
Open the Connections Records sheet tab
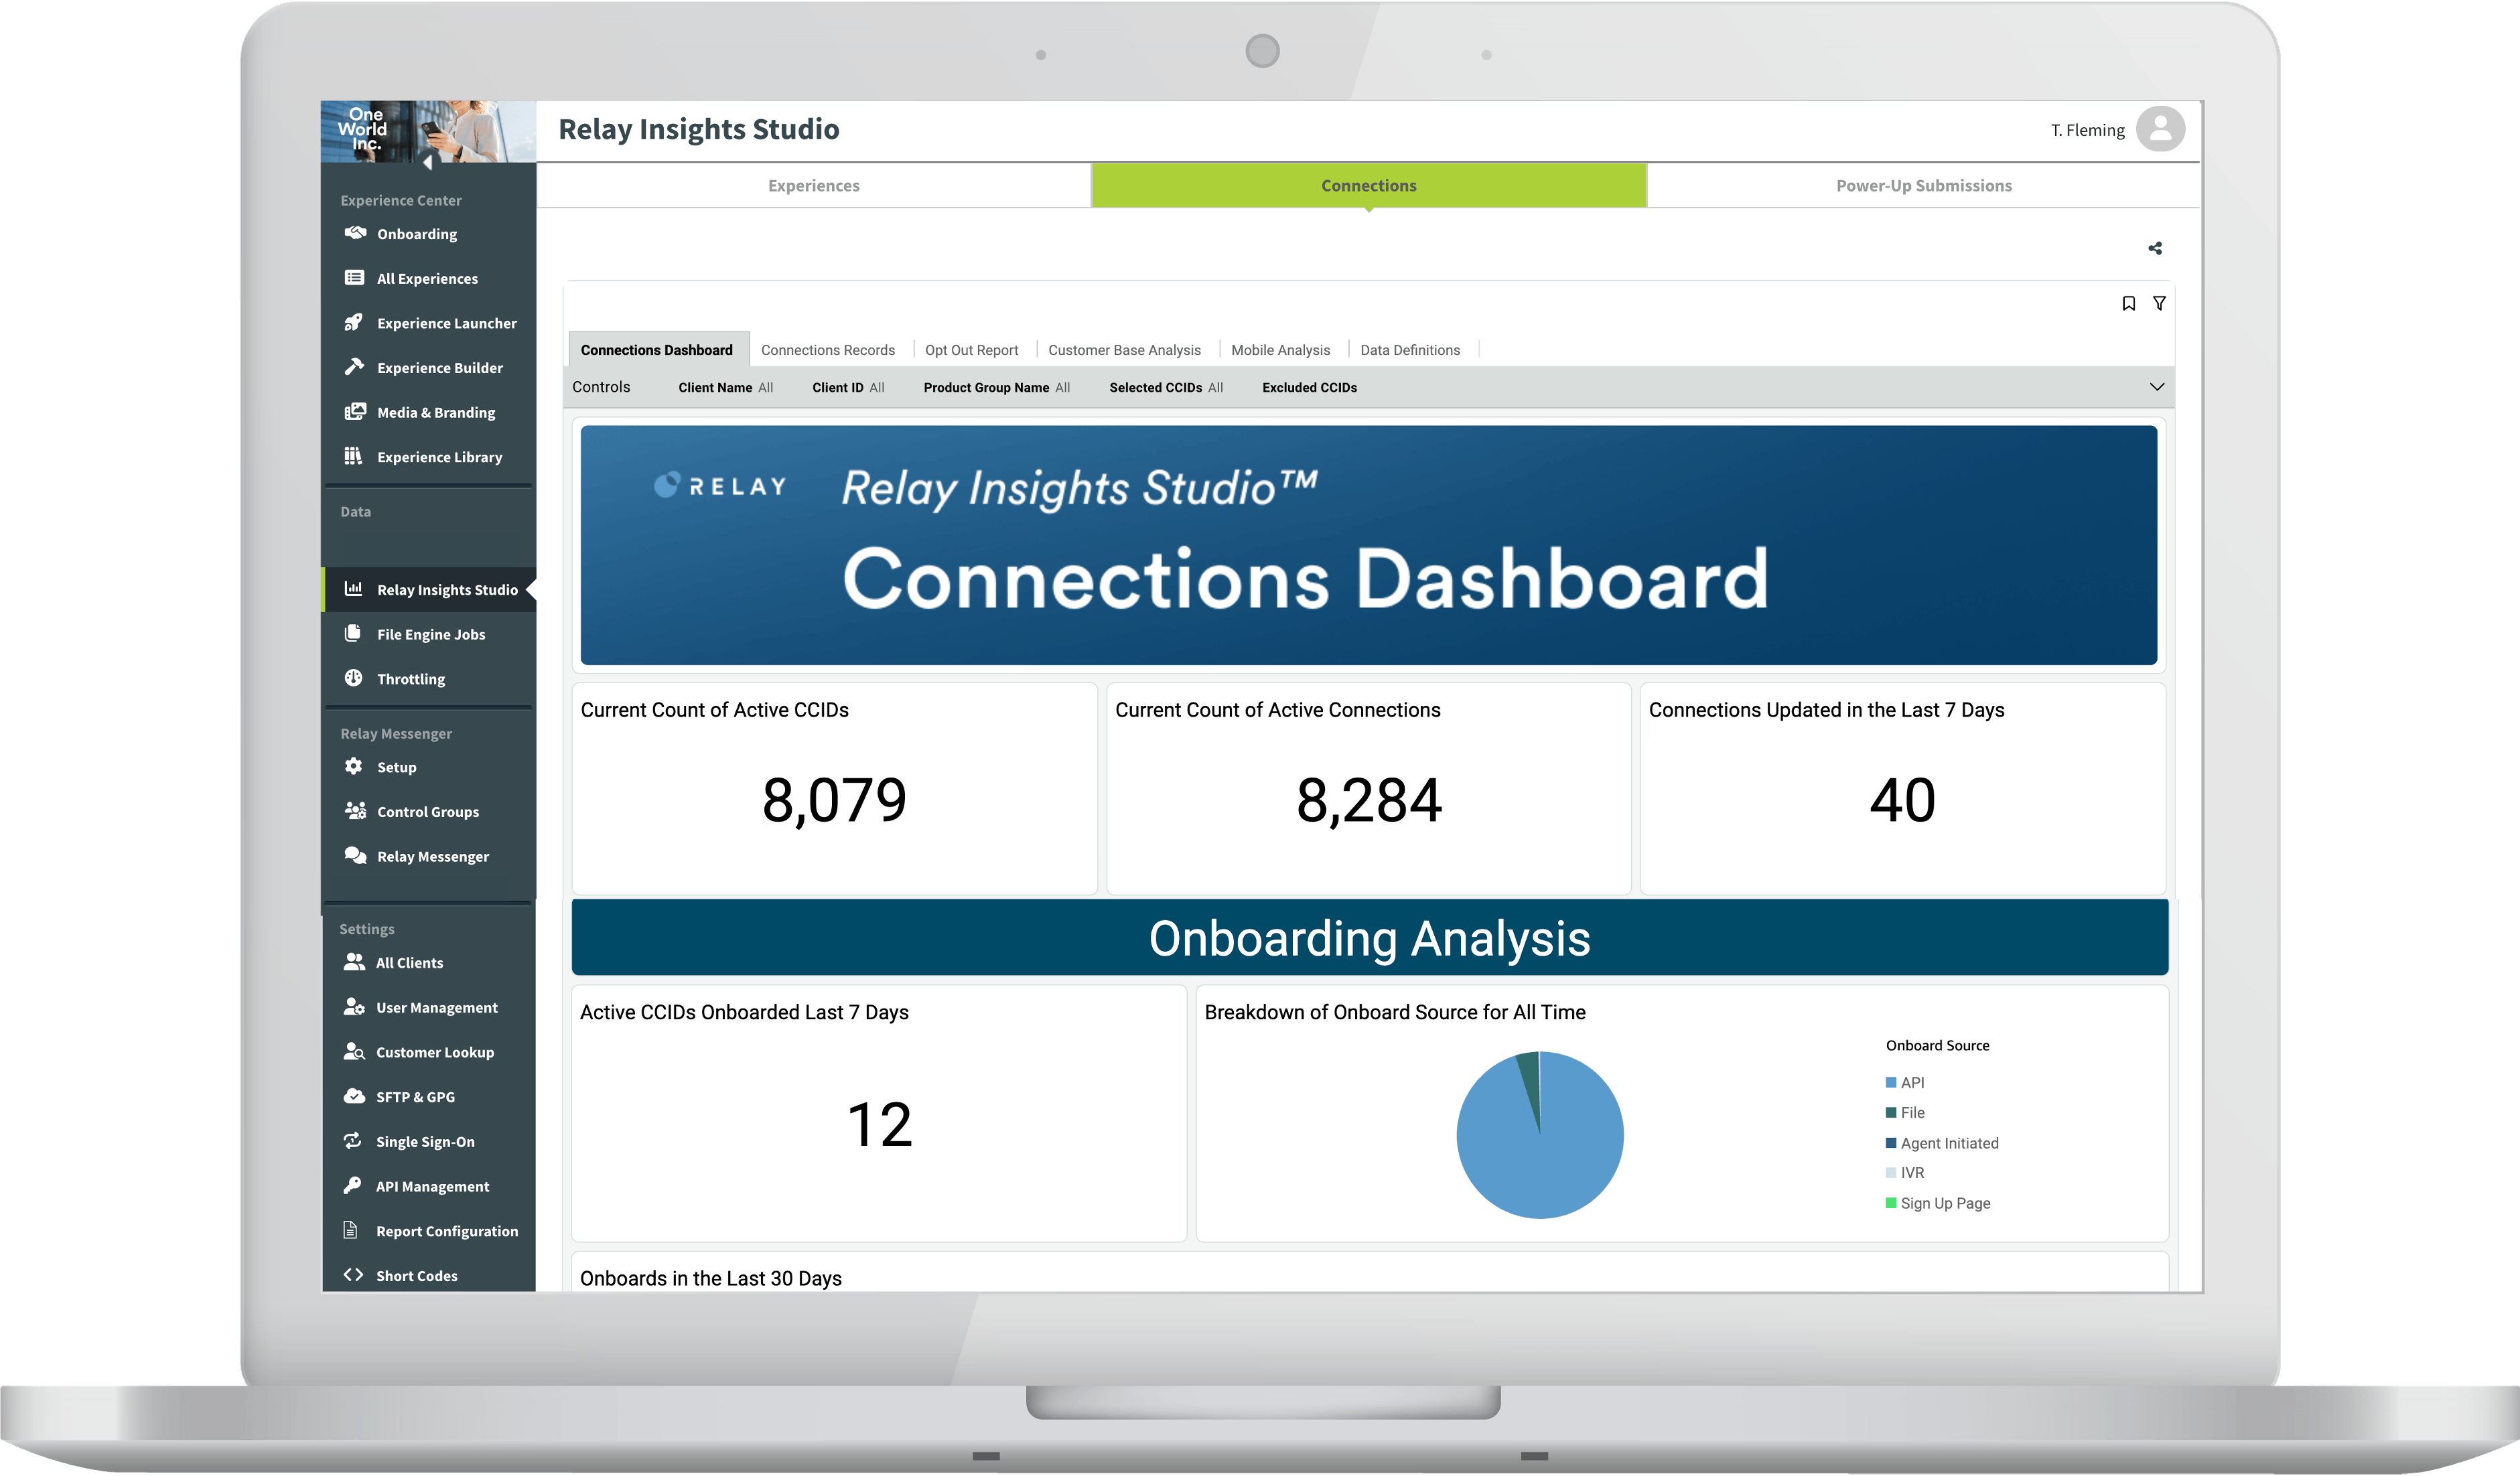(x=828, y=350)
